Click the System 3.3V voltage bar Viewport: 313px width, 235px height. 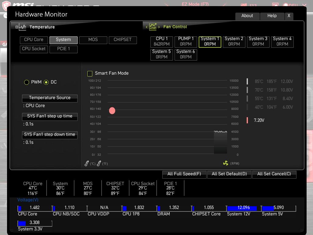[35, 223]
